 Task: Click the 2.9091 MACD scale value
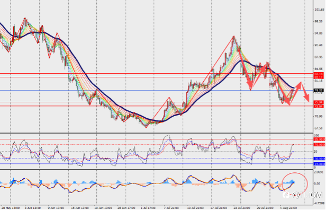319,172
